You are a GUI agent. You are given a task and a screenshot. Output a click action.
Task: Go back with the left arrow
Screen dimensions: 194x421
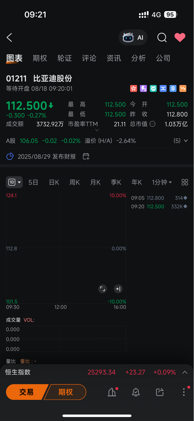click(9, 37)
